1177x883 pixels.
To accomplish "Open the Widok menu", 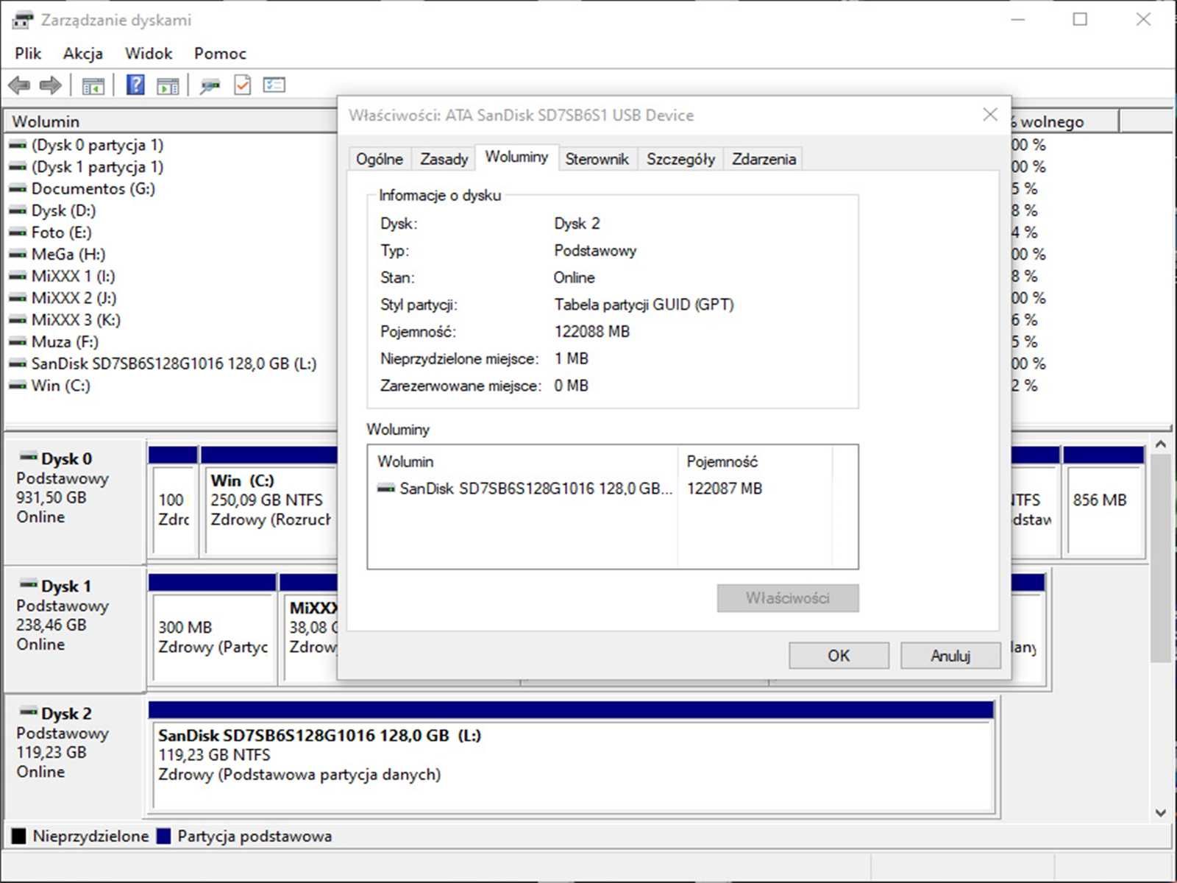I will (x=149, y=53).
